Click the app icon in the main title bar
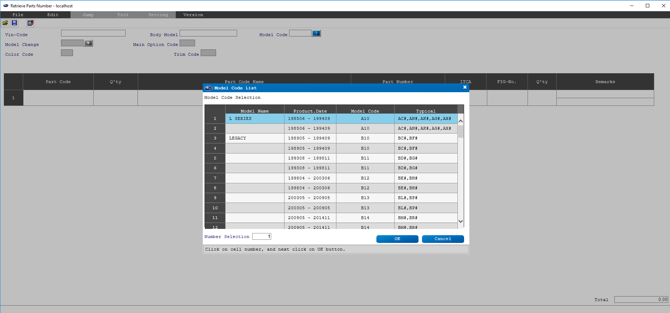Image resolution: width=670 pixels, height=313 pixels. 6,6
